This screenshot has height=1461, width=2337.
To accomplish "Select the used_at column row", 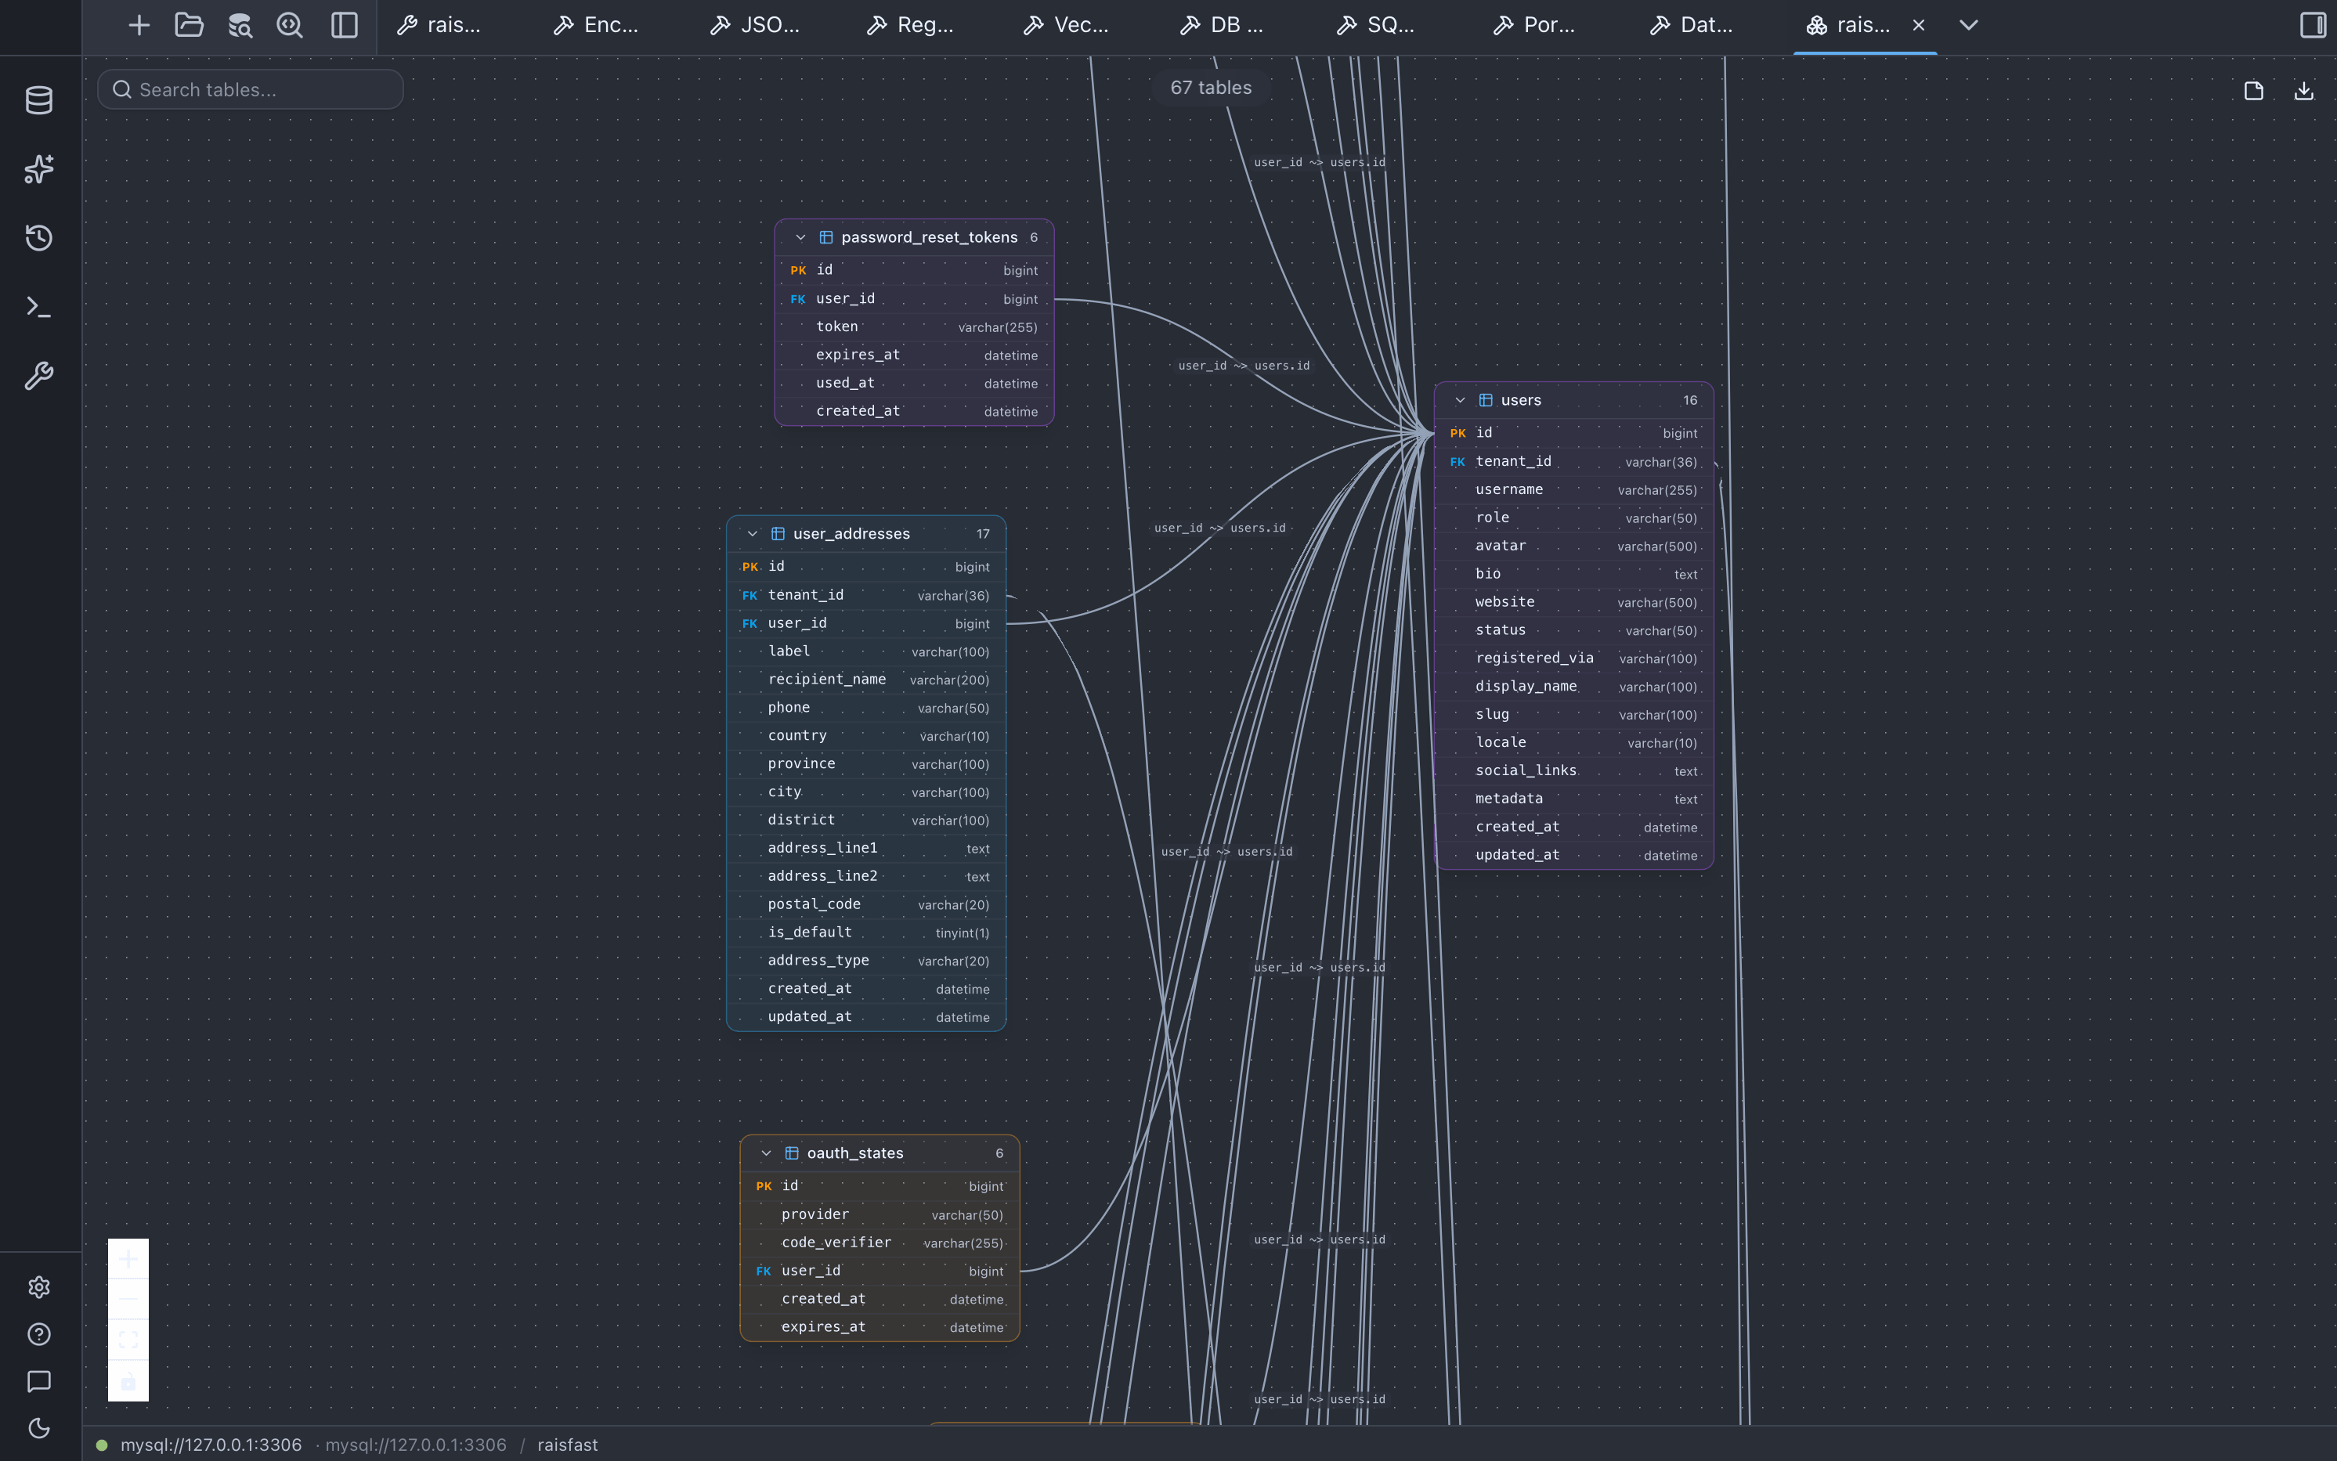I will 914,384.
